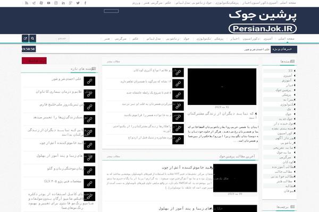Open category 'جوک جدید' in sidebar
Image resolution: width=319 pixels, height=212 pixels.
[286, 119]
